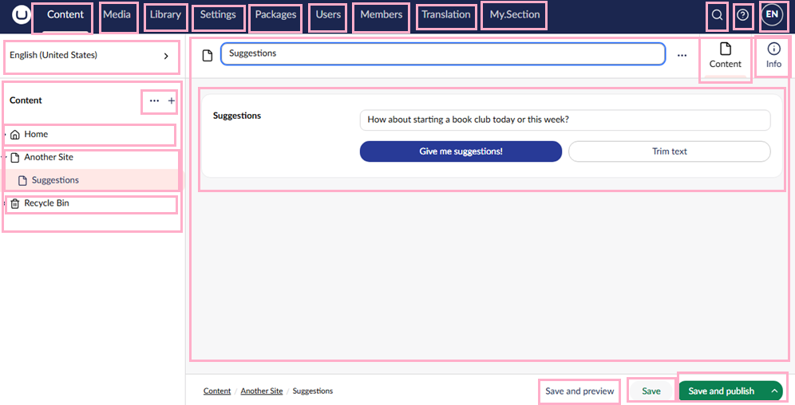Viewport: 795px width, 405px height.
Task: Open the Translation section
Action: (446, 14)
